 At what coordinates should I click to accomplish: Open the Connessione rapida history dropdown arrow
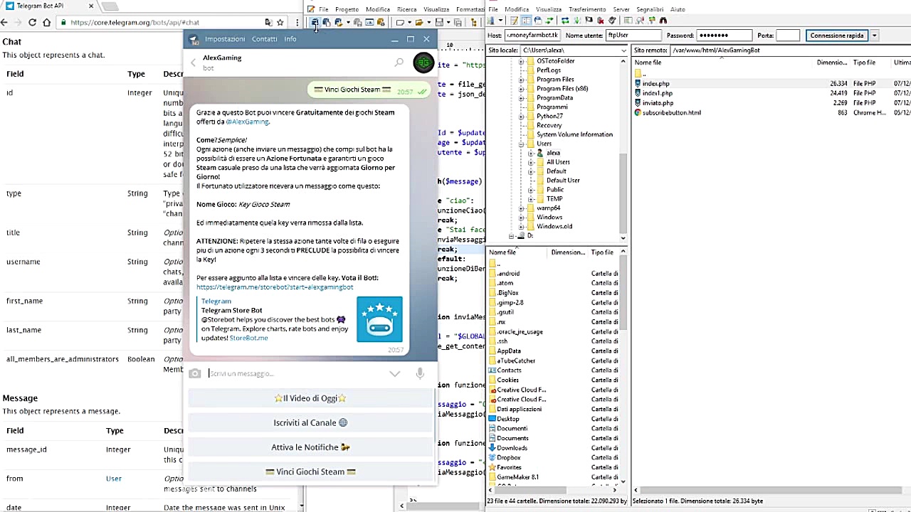point(874,36)
